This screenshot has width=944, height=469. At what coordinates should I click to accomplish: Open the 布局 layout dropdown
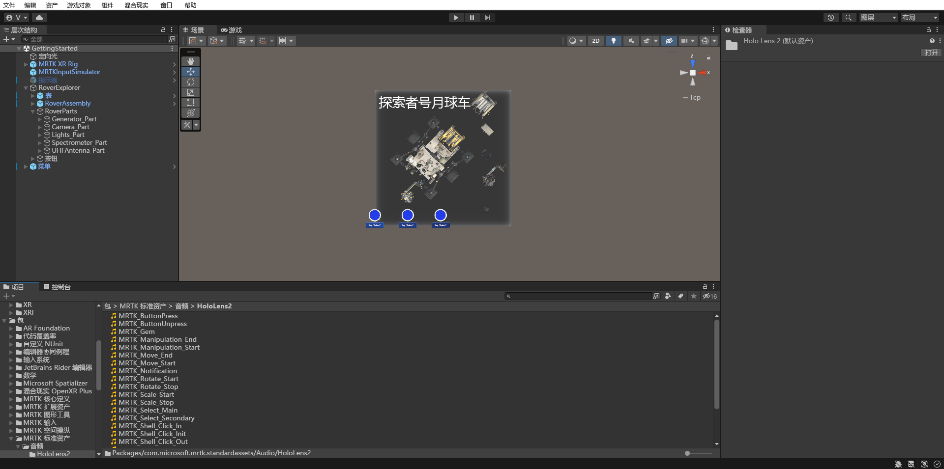919,18
